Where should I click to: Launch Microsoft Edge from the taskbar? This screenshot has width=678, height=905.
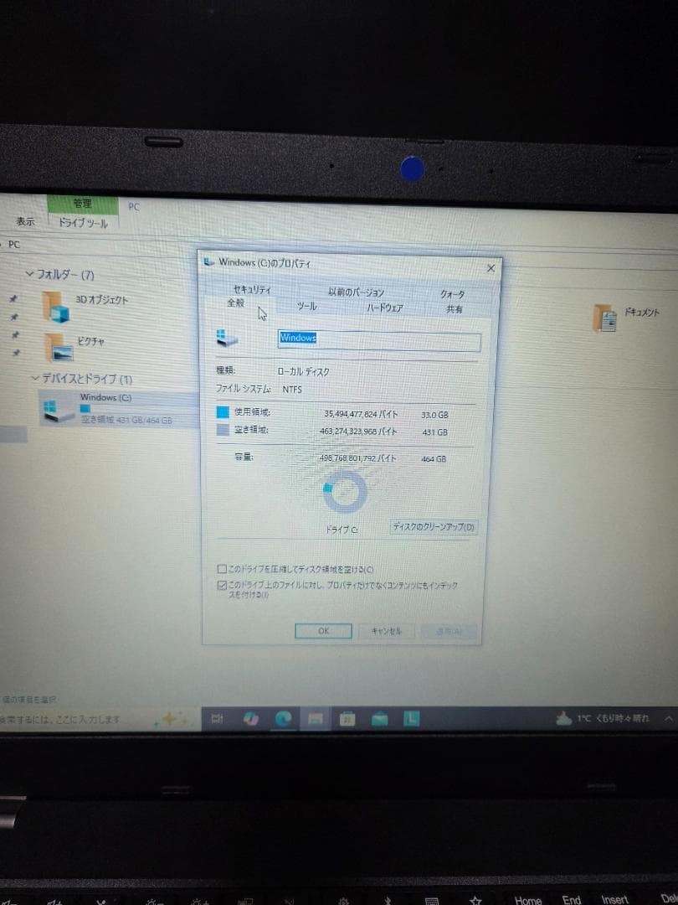pos(283,719)
